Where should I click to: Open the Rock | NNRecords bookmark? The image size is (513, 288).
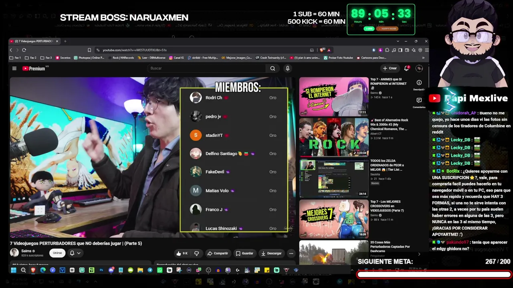(121, 58)
